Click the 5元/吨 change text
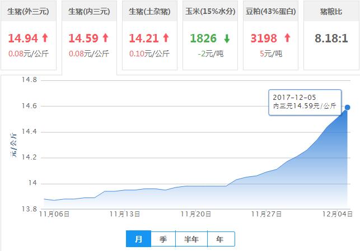The image size is (360, 251). pyautogui.click(x=271, y=54)
